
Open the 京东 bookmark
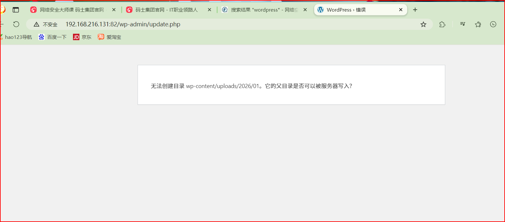[82, 37]
